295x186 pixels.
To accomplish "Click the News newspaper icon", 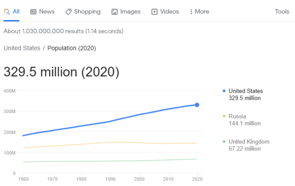I will click(x=33, y=12).
